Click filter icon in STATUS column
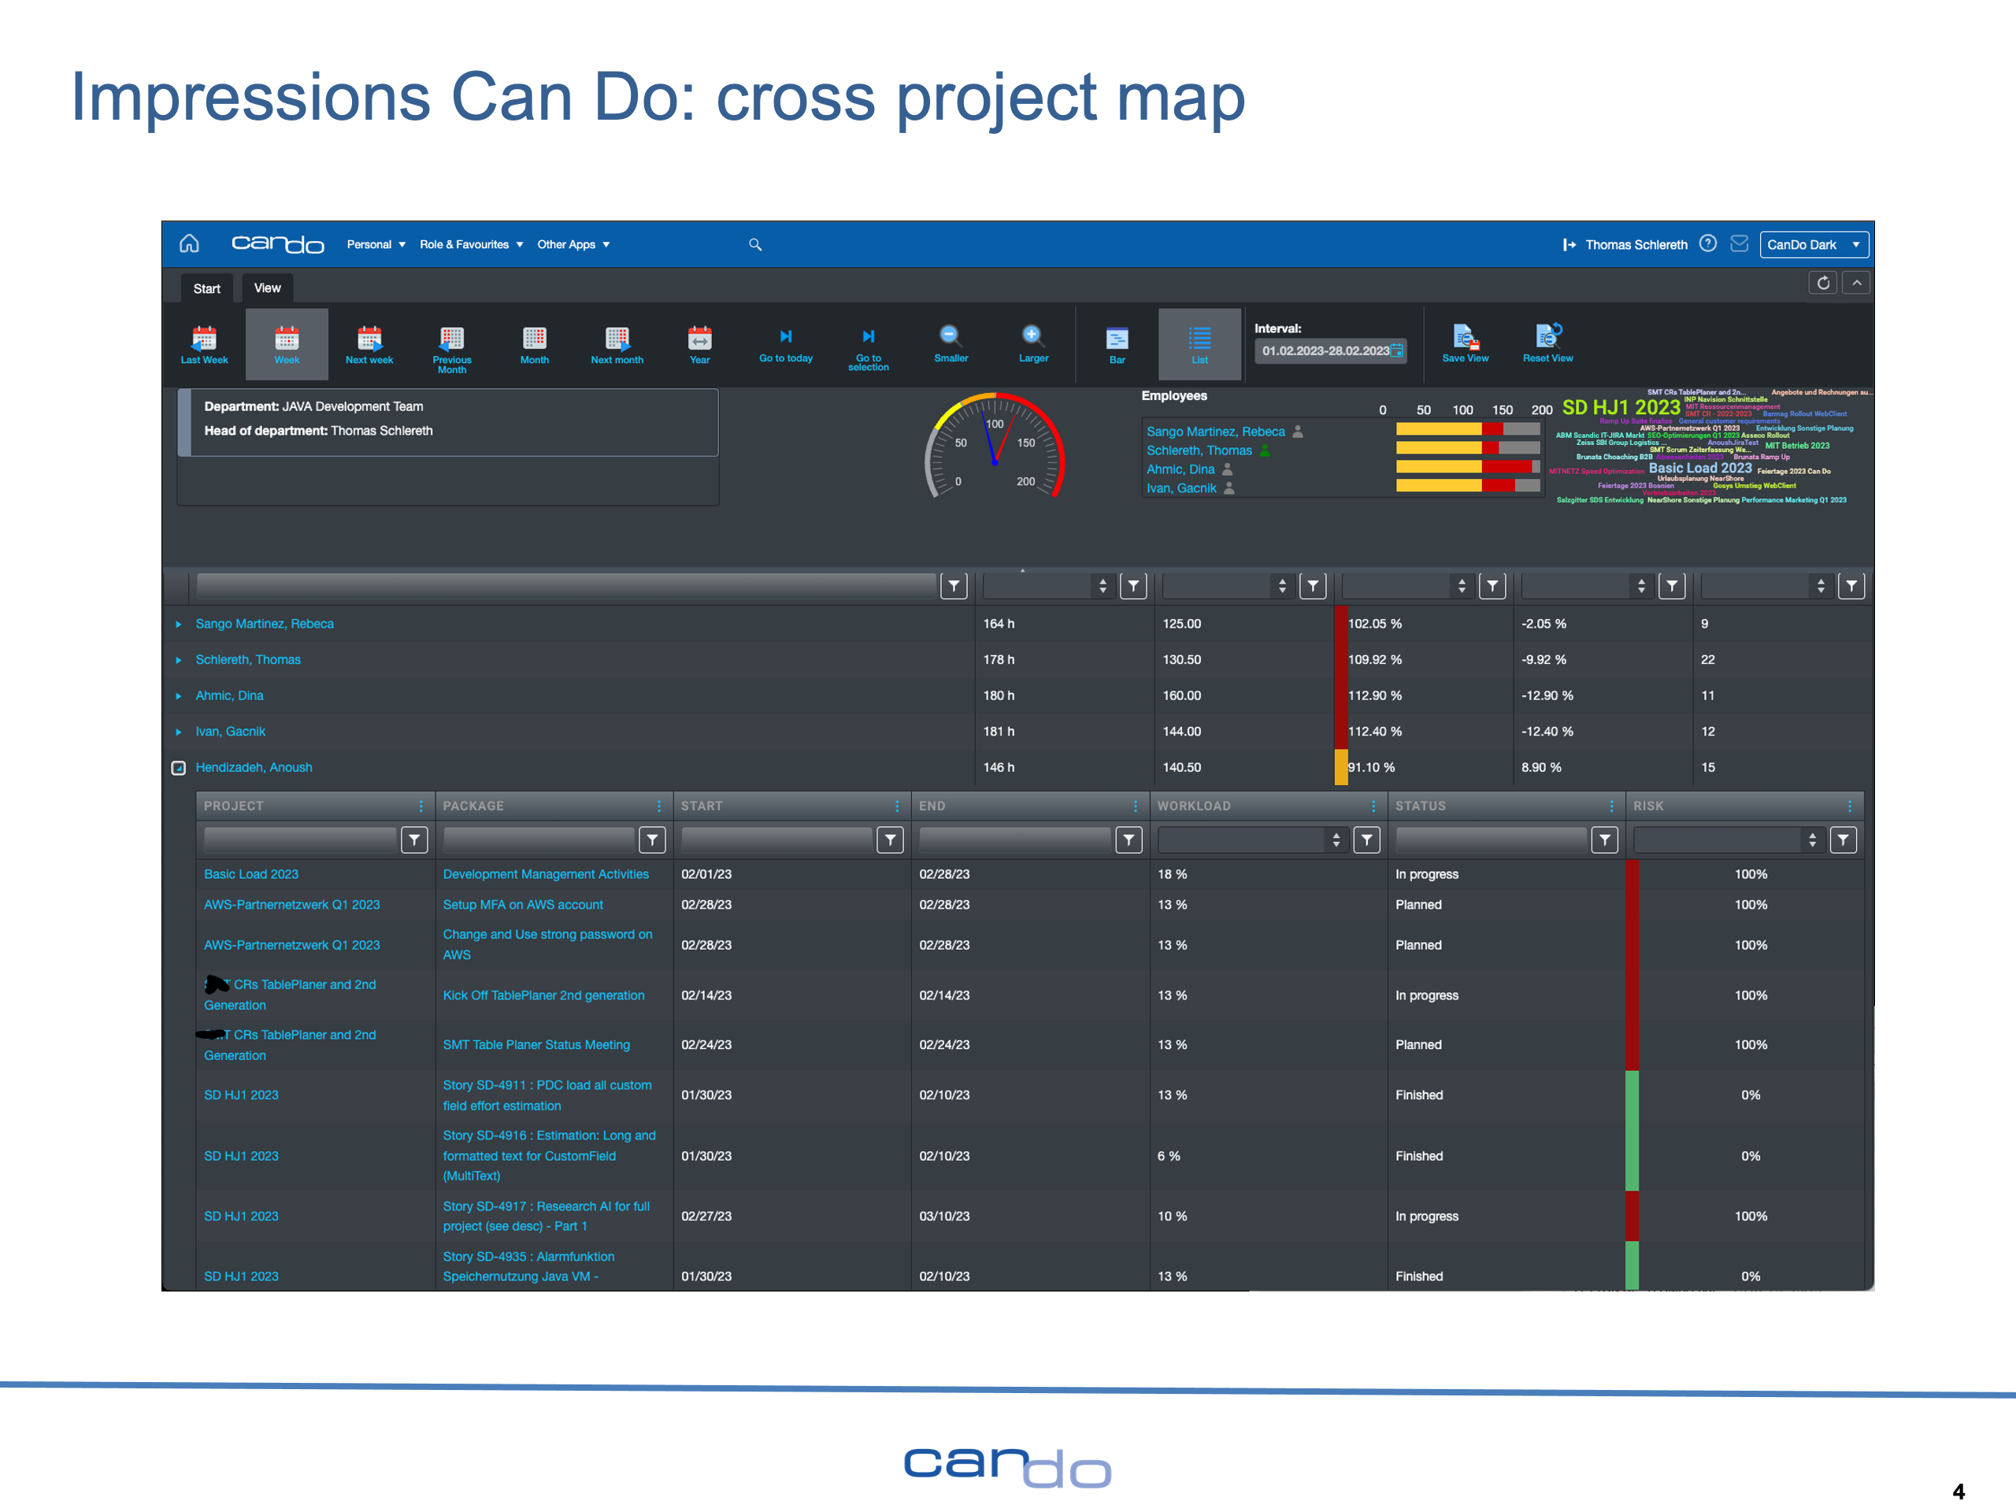Viewport: 2016px width, 1512px height. [1605, 840]
